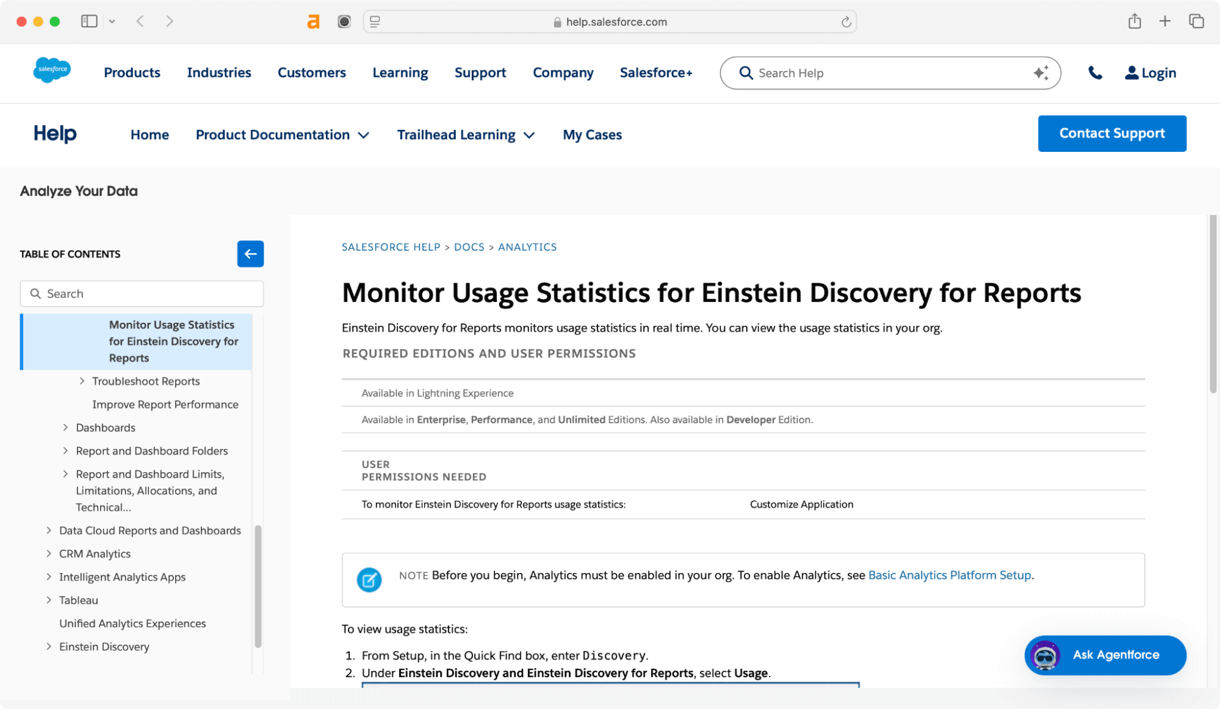
Task: Click the Salesforce cloud logo
Action: click(x=51, y=70)
